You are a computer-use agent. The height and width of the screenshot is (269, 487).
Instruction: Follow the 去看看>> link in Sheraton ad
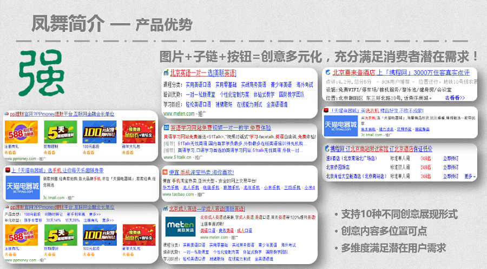[455, 98]
